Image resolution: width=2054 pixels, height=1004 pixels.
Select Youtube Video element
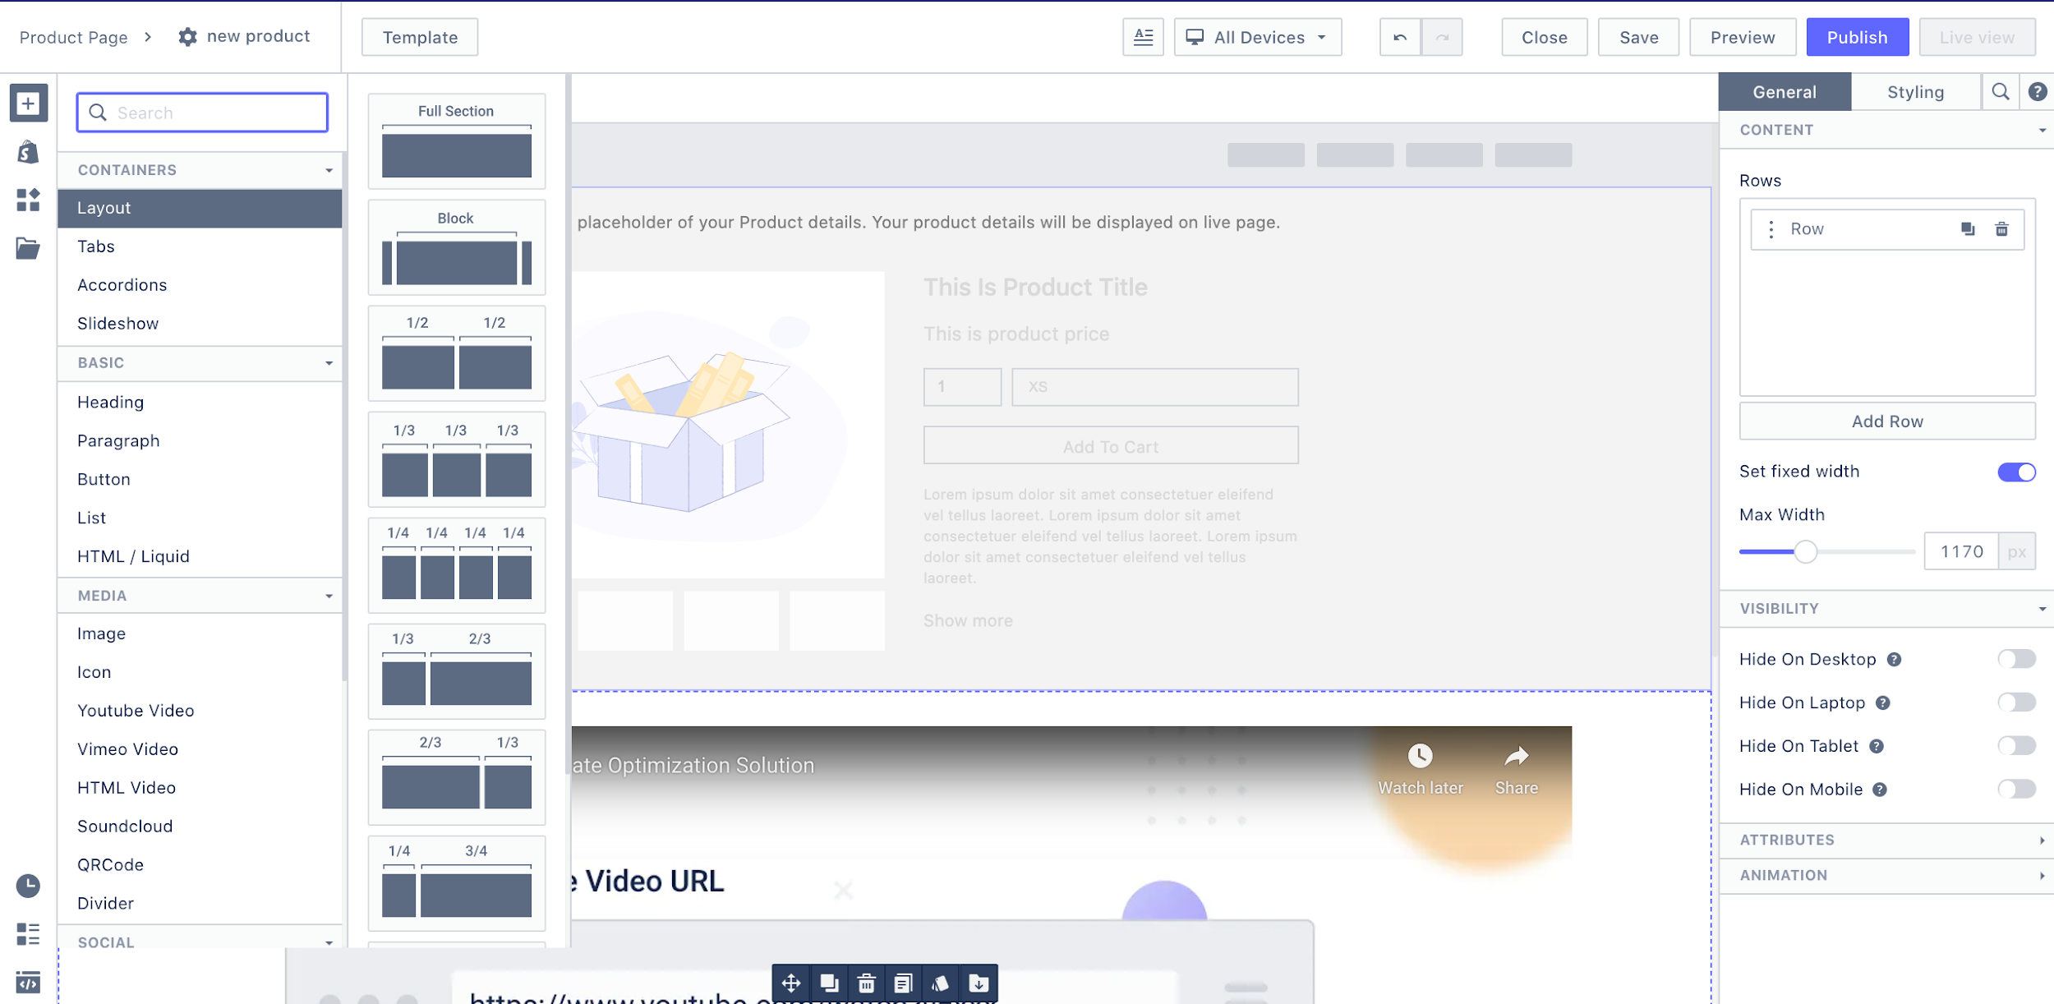coord(200,711)
